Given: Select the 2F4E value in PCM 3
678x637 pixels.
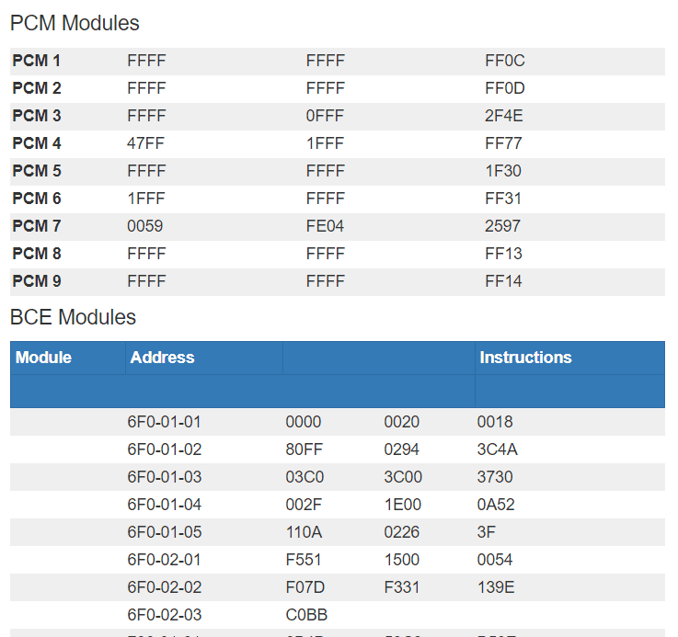Looking at the screenshot, I should click(503, 116).
